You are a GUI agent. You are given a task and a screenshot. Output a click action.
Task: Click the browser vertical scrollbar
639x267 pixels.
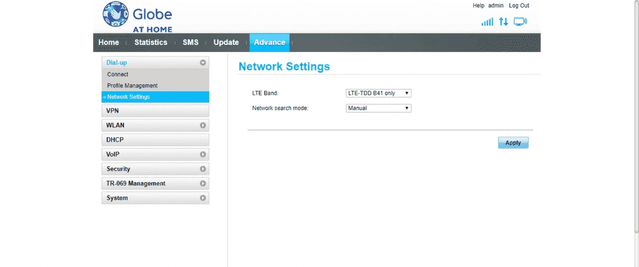[636, 117]
